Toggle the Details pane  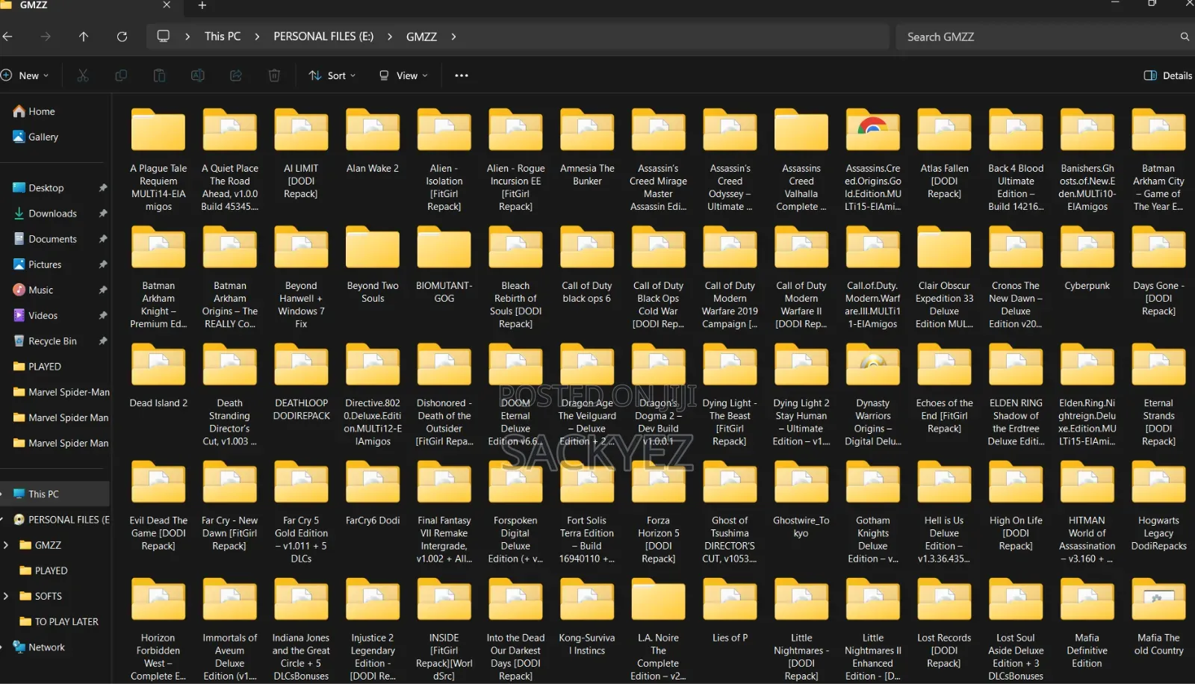(1167, 75)
